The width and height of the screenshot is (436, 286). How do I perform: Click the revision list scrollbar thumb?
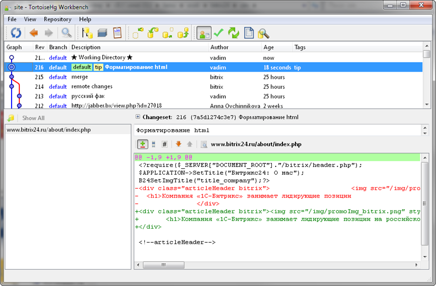426,54
